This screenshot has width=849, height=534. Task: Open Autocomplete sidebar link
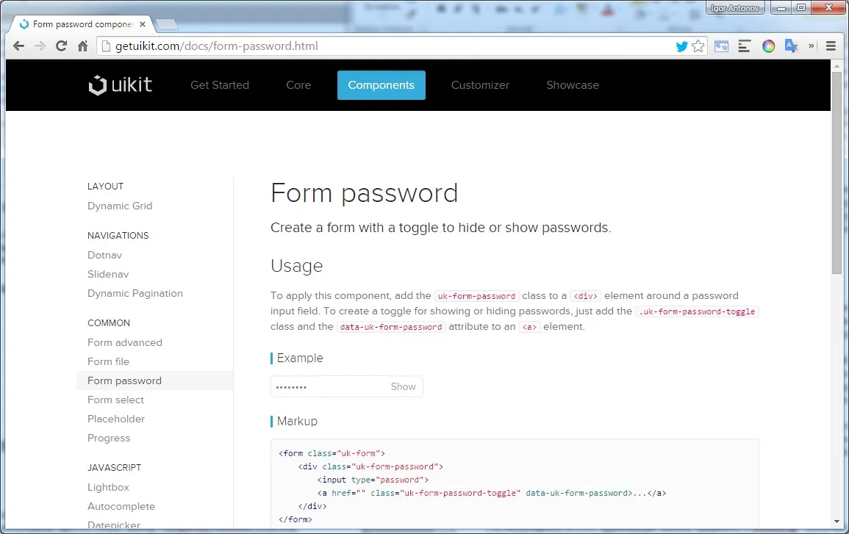click(121, 506)
